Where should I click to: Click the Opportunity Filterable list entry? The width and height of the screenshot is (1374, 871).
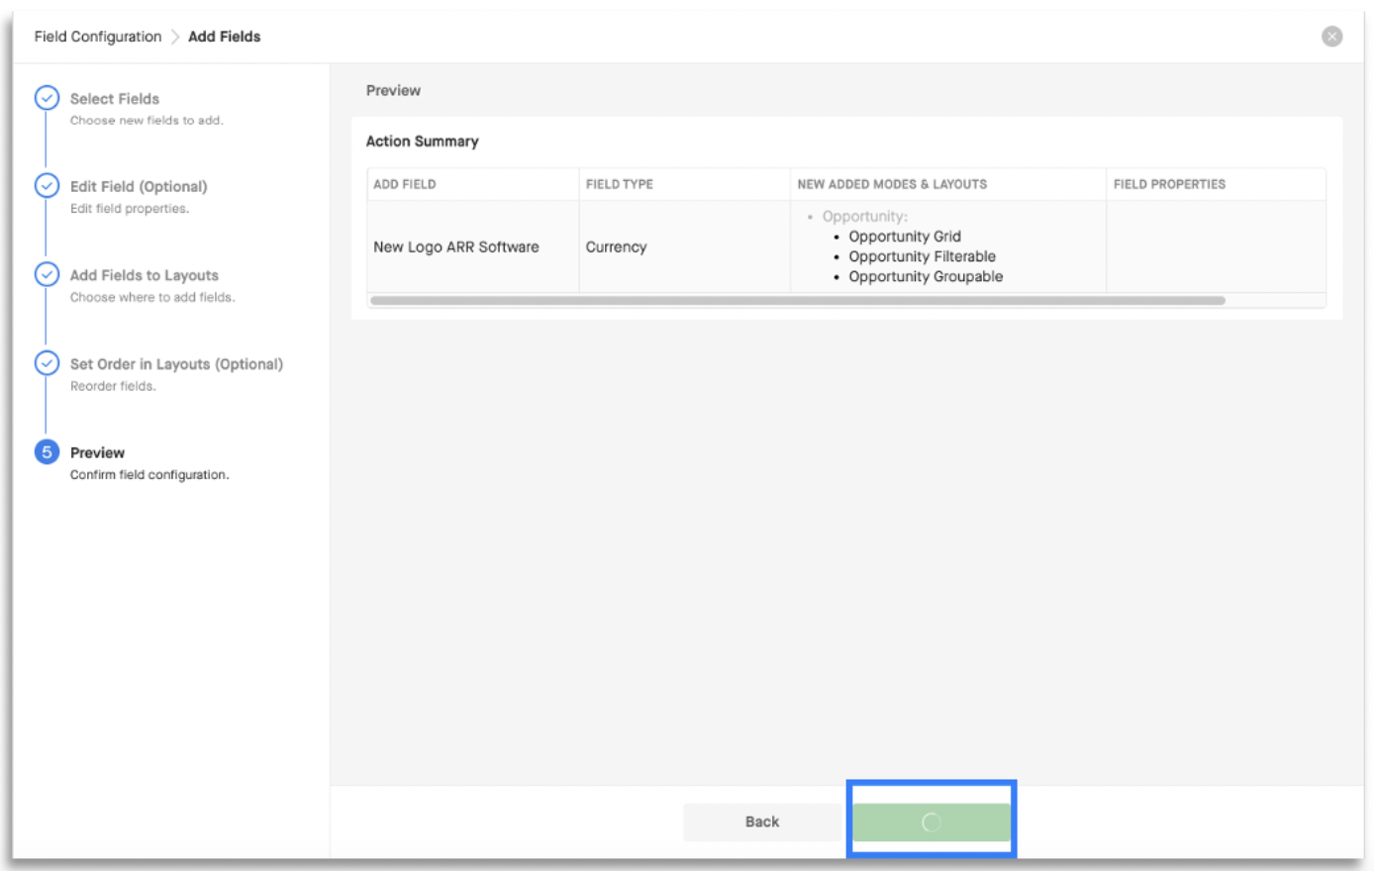(922, 256)
